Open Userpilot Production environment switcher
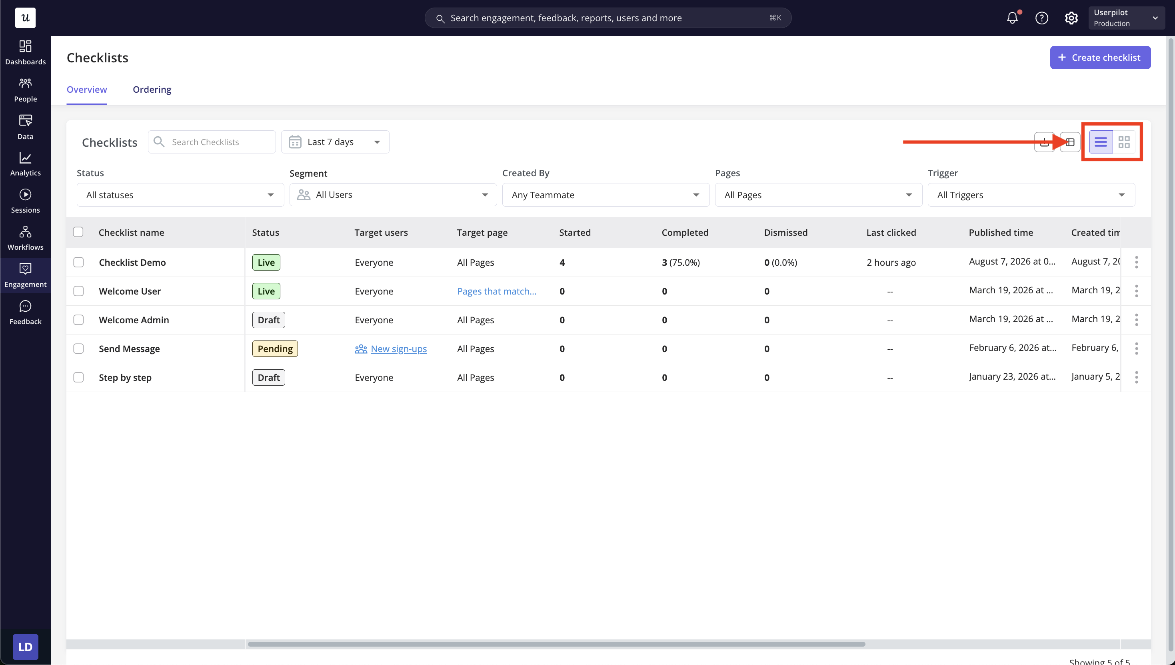1175x665 pixels. click(x=1126, y=18)
